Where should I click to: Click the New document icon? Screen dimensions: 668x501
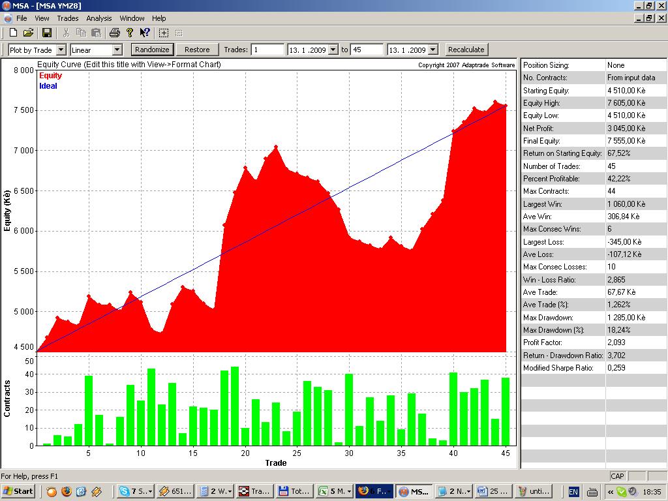[x=13, y=33]
